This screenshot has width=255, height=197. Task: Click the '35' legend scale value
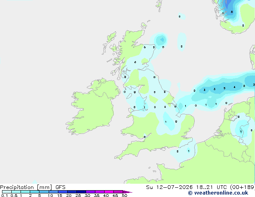(x=97, y=195)
